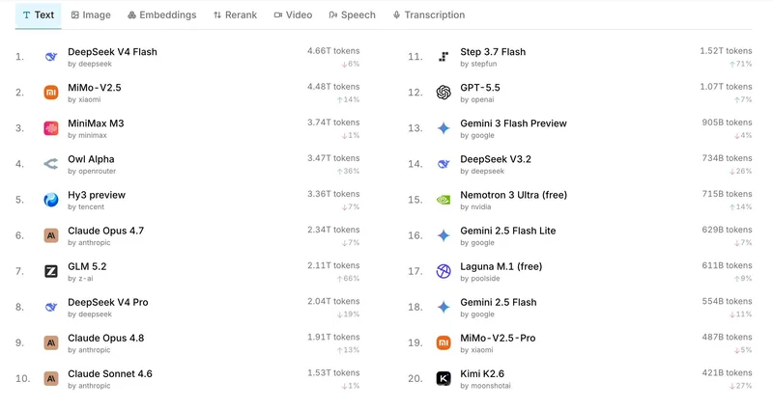Click the stepfun icon for Step 3.7 Flash
Screen dimensions: 773x409
click(444, 57)
